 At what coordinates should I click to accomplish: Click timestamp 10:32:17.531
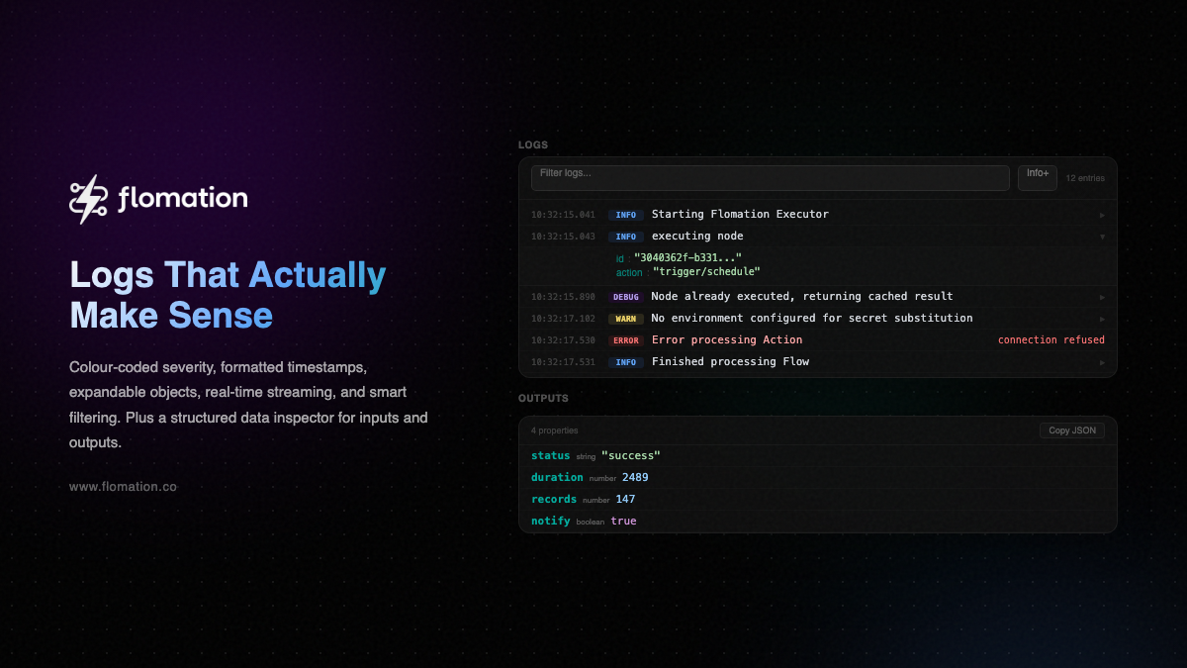tap(564, 362)
